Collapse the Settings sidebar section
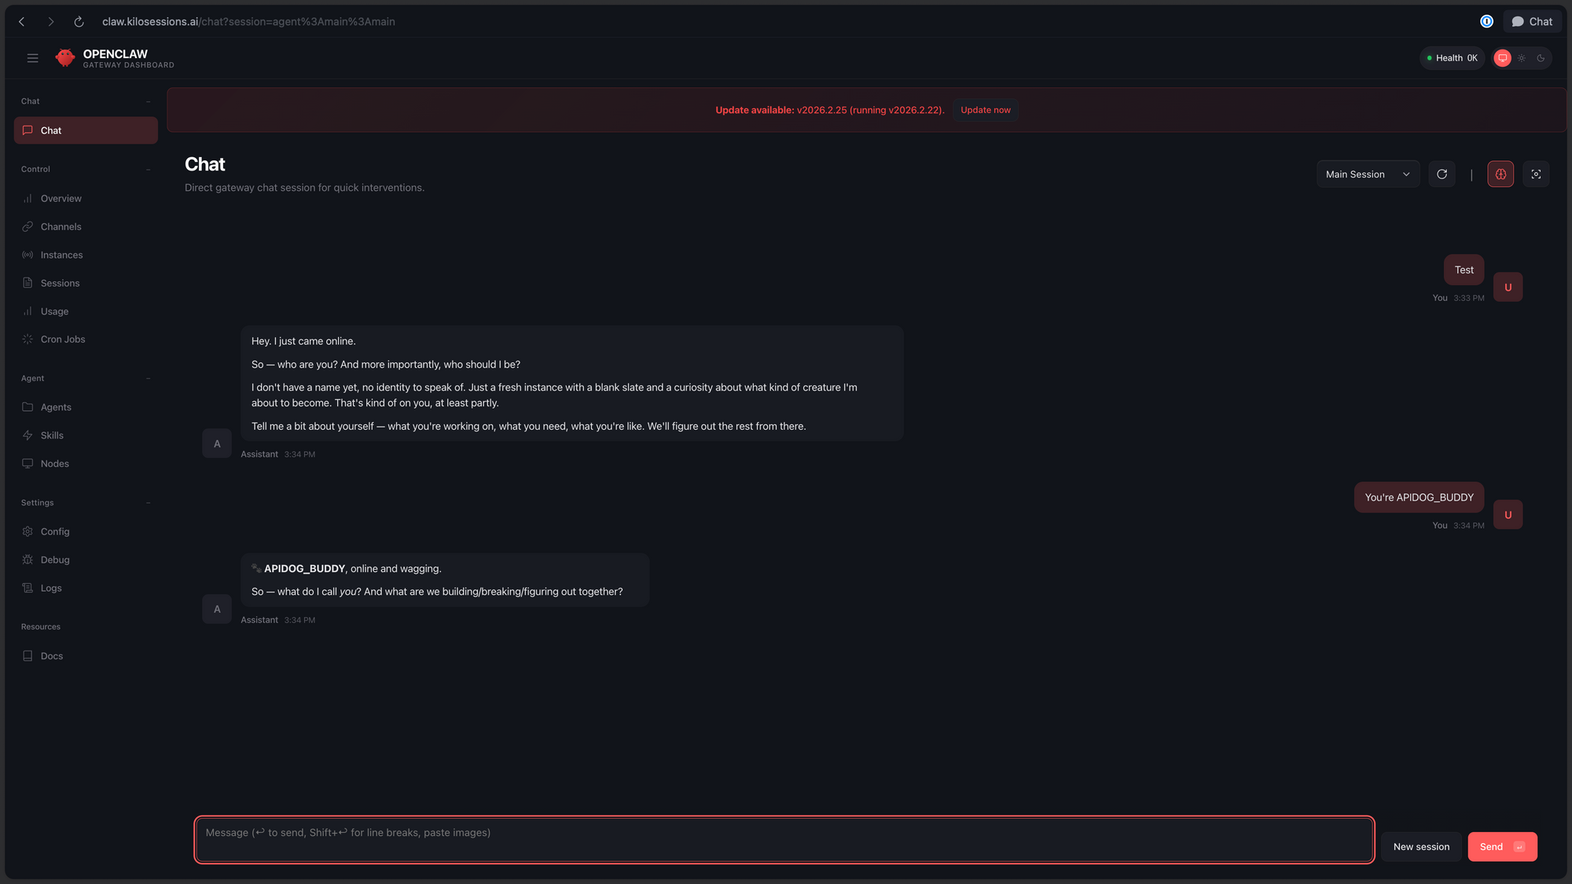The width and height of the screenshot is (1572, 884). 148,503
